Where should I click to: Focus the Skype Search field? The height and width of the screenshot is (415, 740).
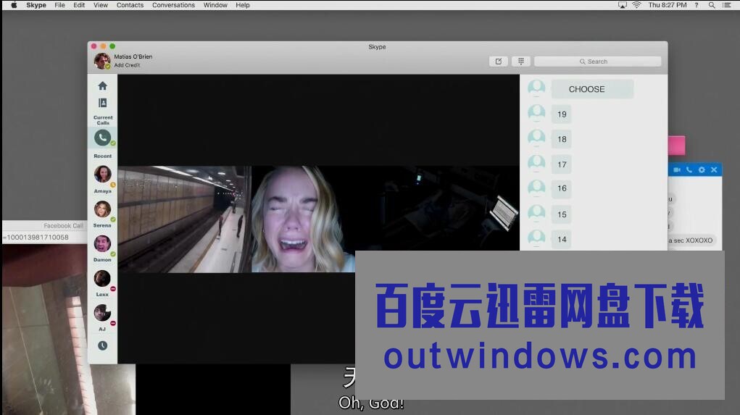597,62
